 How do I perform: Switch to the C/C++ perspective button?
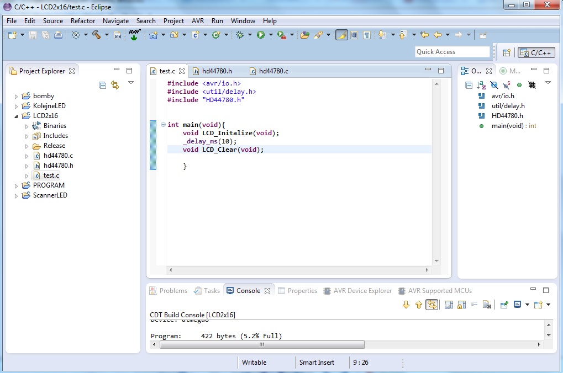536,53
